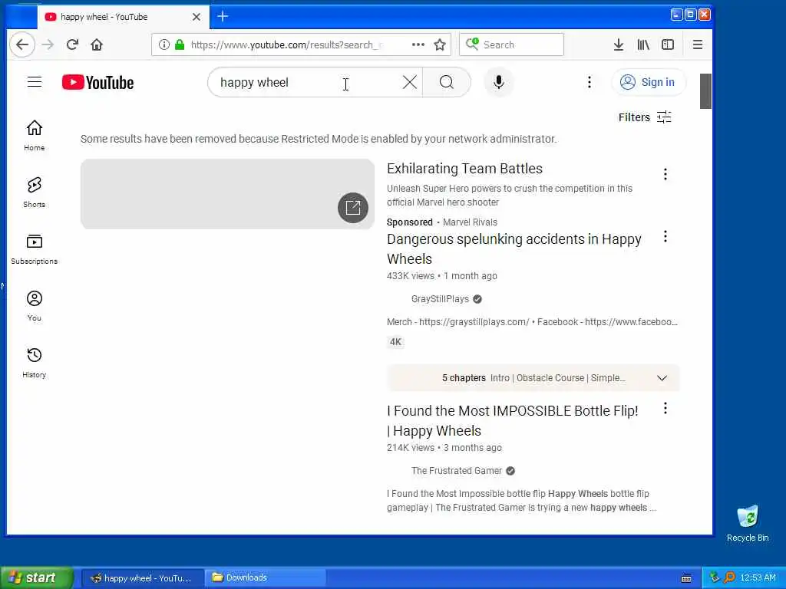Open the Recycle Bin on desktop
Screen dimensions: 786x589
[748, 523]
